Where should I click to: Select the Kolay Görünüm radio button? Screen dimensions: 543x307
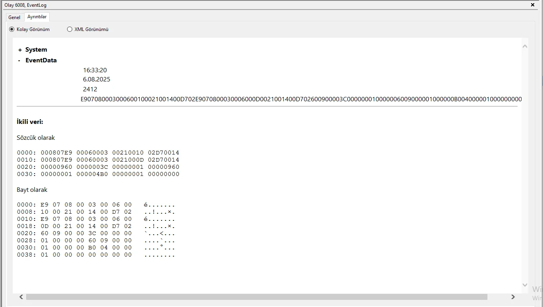[x=29, y=29]
